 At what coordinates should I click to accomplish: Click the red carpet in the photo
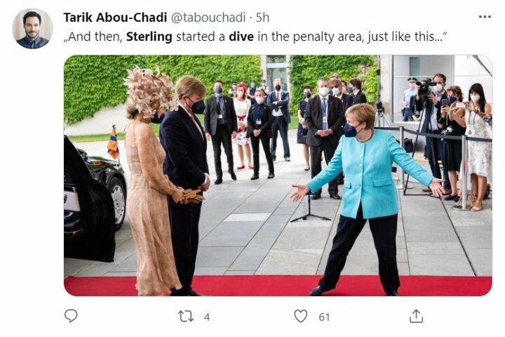coord(278,286)
